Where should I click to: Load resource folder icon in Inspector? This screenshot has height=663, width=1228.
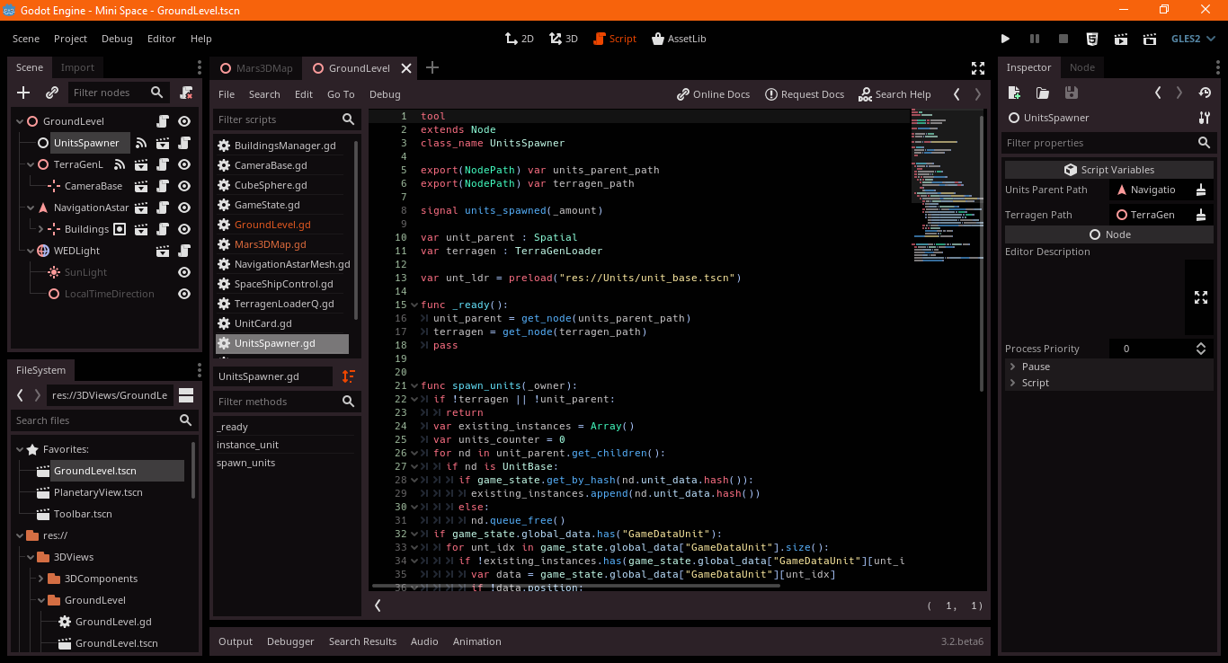click(x=1043, y=93)
